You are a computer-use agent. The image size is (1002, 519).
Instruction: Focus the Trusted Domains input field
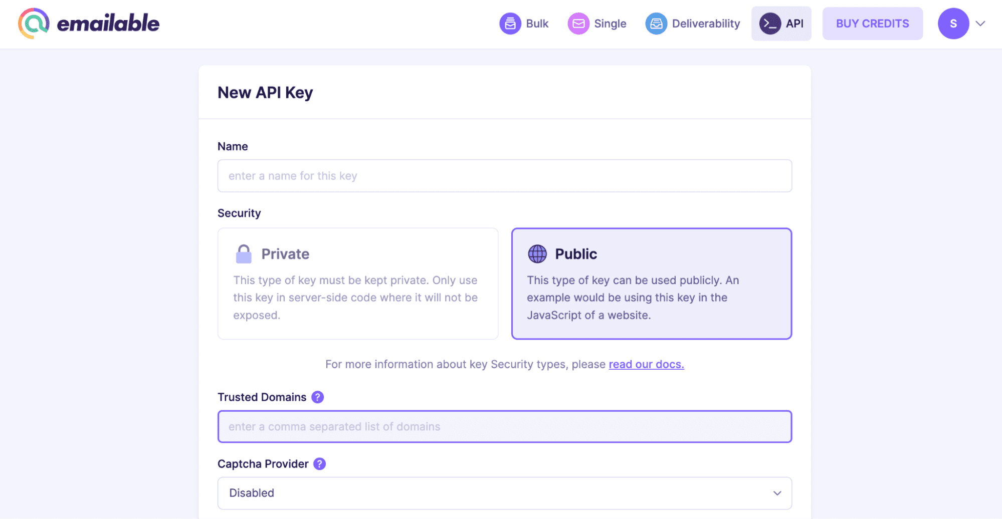coord(504,427)
